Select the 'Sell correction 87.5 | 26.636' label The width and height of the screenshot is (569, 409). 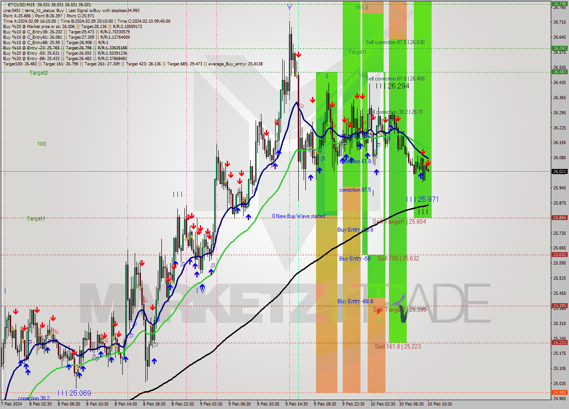(x=395, y=42)
